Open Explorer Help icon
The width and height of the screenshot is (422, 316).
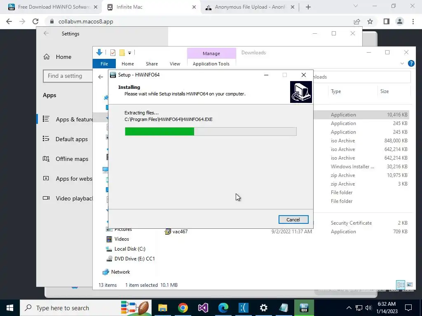click(x=411, y=63)
